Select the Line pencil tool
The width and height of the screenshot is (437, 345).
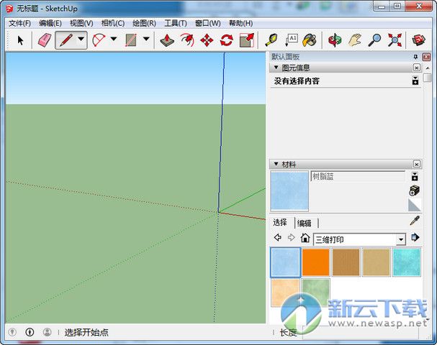coord(66,41)
